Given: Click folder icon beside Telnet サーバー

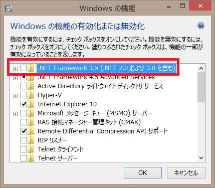Looking at the screenshot, I should tap(31, 158).
